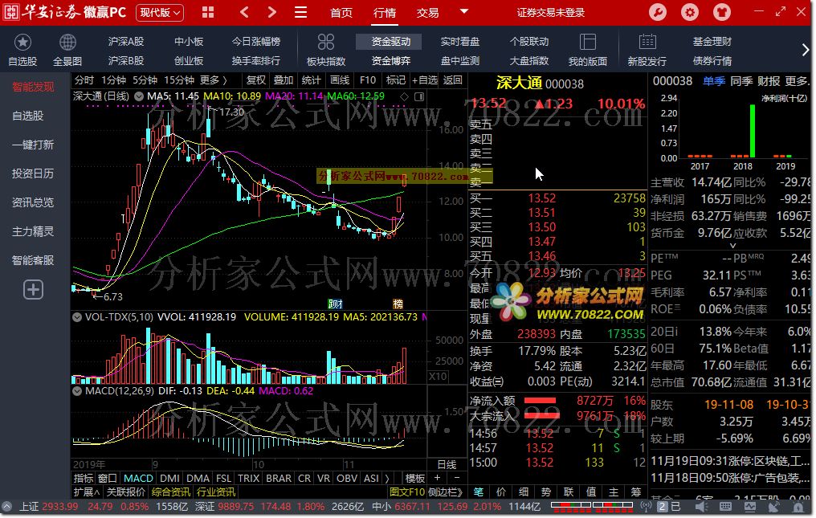Expand 更多 time period options
This screenshot has height=518, width=816.
point(214,80)
